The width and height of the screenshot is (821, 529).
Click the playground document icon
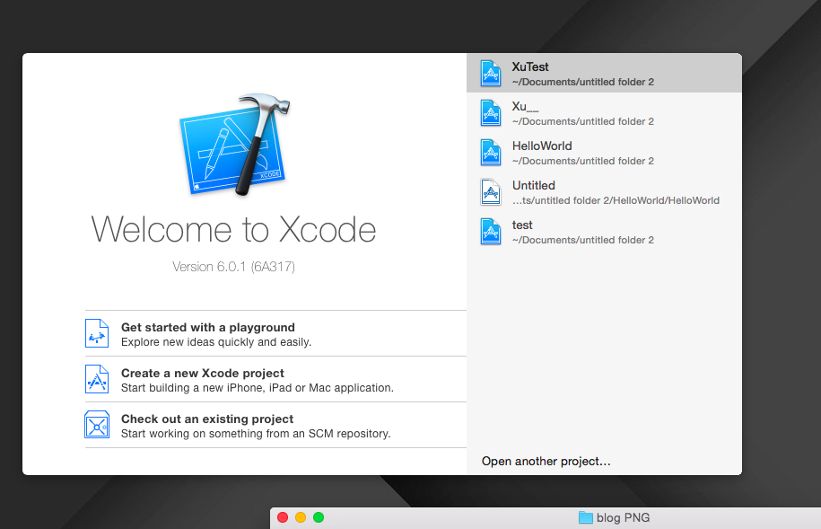pyautogui.click(x=97, y=333)
